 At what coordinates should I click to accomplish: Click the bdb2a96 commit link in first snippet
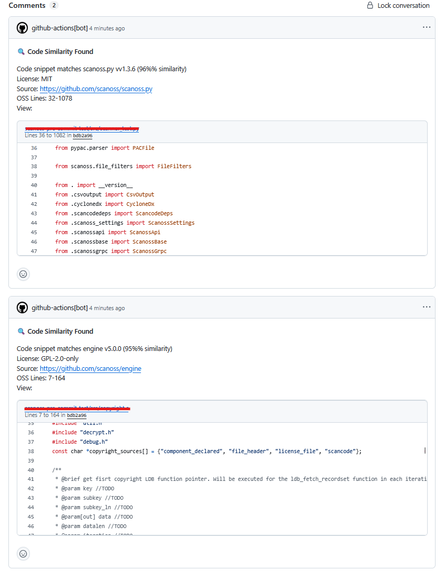82,135
